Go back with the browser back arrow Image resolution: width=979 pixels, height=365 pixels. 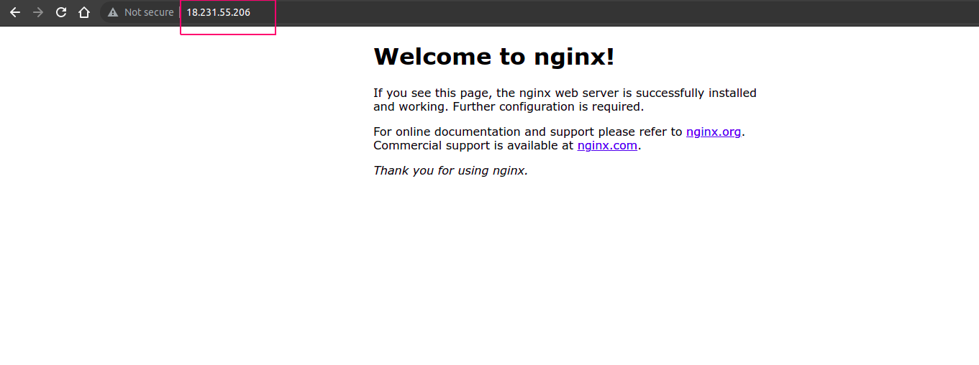[15, 12]
